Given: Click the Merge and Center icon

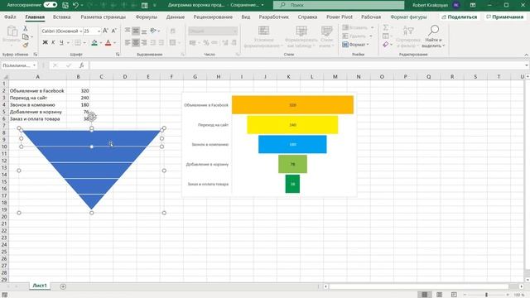Looking at the screenshot, I should (x=173, y=42).
